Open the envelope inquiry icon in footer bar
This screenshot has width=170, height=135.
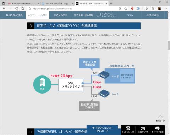click(143, 130)
